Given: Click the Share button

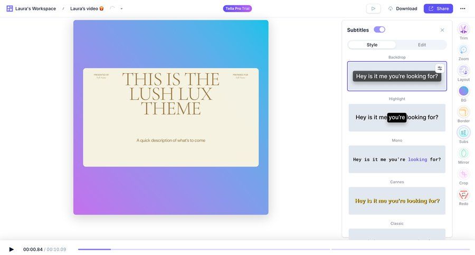Looking at the screenshot, I should coord(438,8).
